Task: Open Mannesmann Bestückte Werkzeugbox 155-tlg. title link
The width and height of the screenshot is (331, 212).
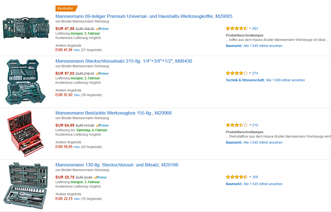Action: tap(113, 113)
